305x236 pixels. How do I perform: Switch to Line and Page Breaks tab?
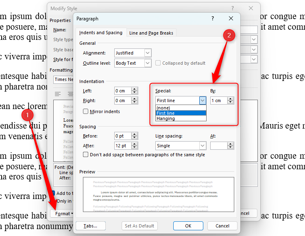[151, 33]
